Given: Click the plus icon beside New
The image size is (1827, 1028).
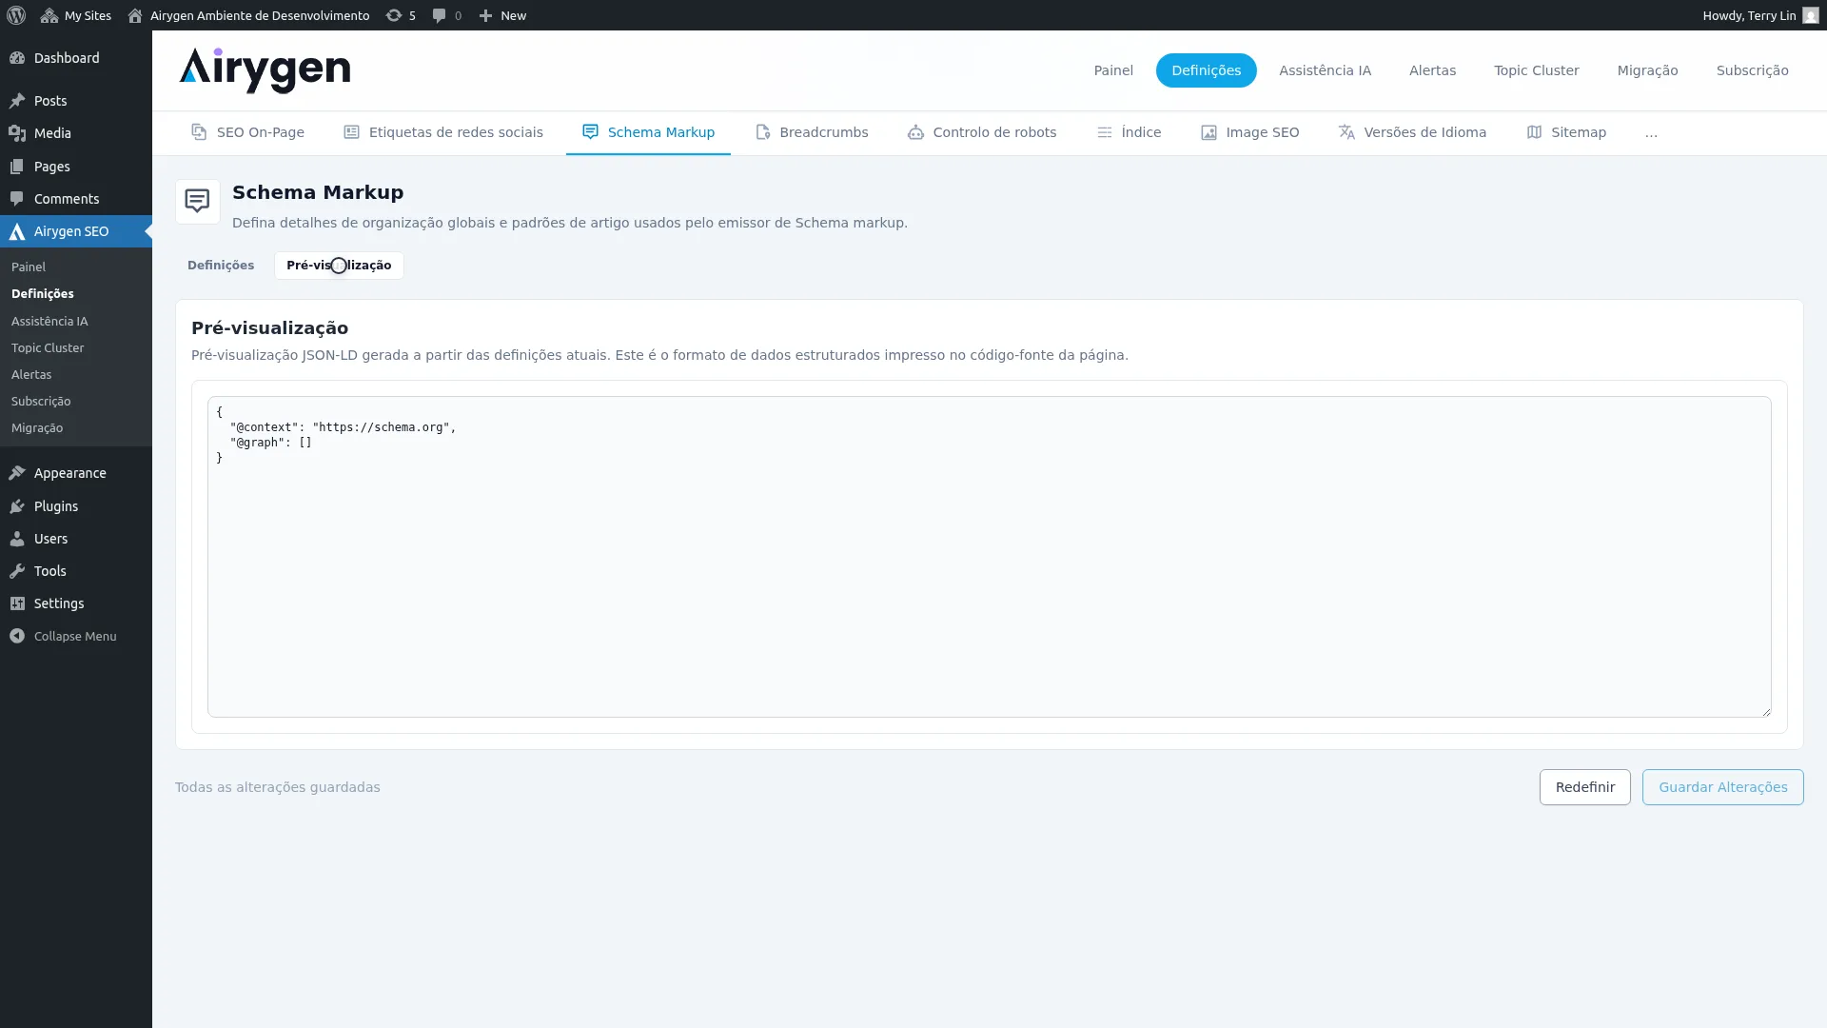Looking at the screenshot, I should pos(485,15).
